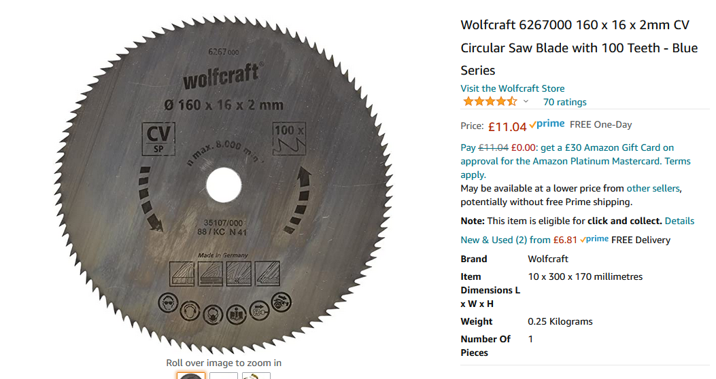Select the second image thumbnail

224,376
